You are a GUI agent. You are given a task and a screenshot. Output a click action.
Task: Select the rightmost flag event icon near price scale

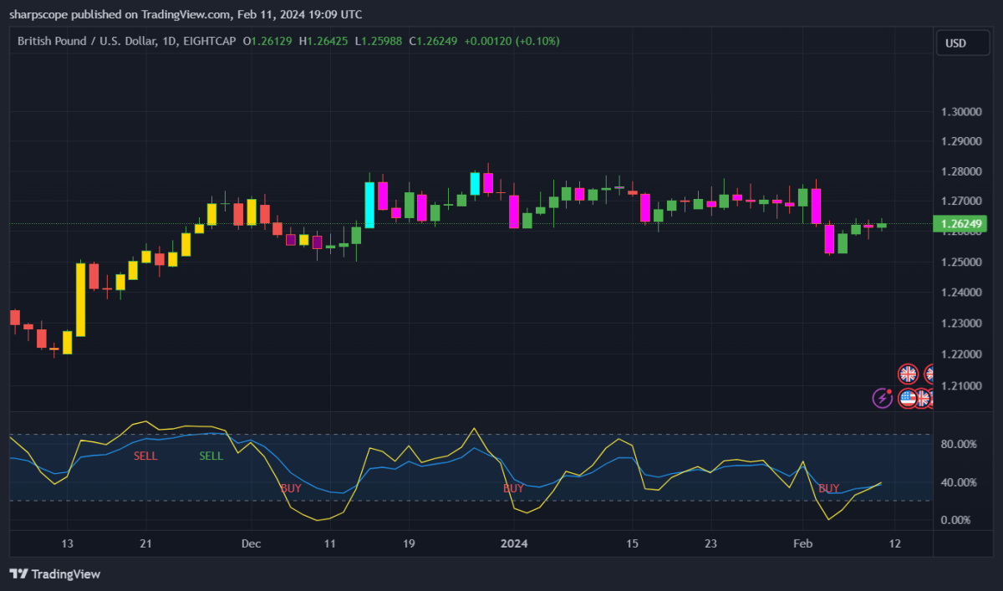coord(934,399)
